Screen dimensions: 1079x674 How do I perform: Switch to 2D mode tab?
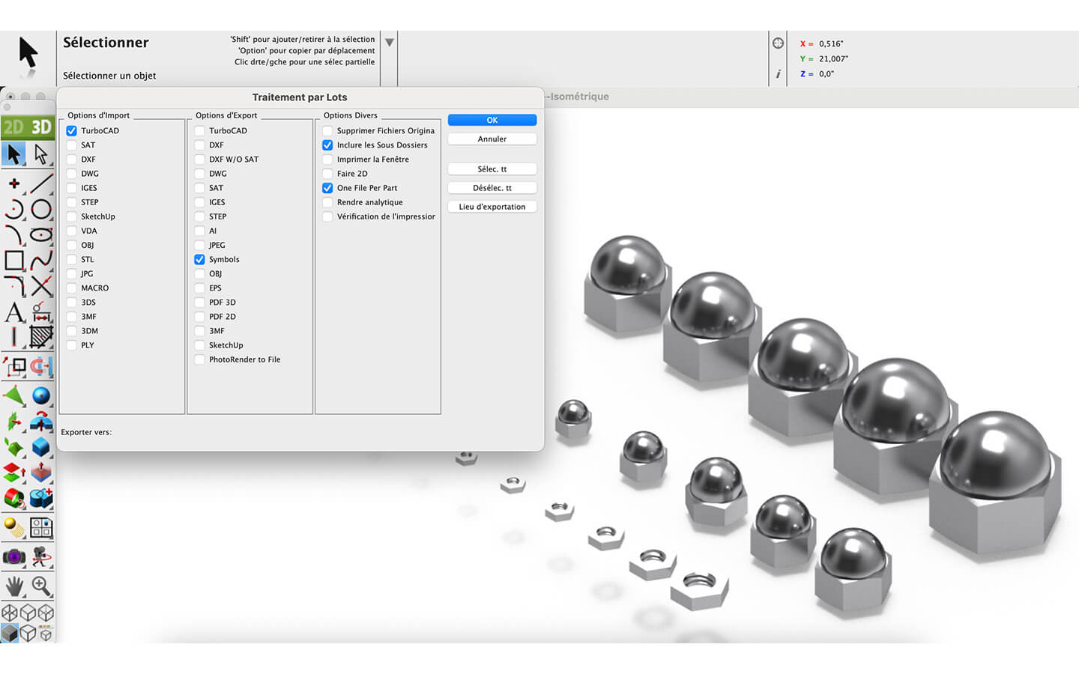pos(14,127)
